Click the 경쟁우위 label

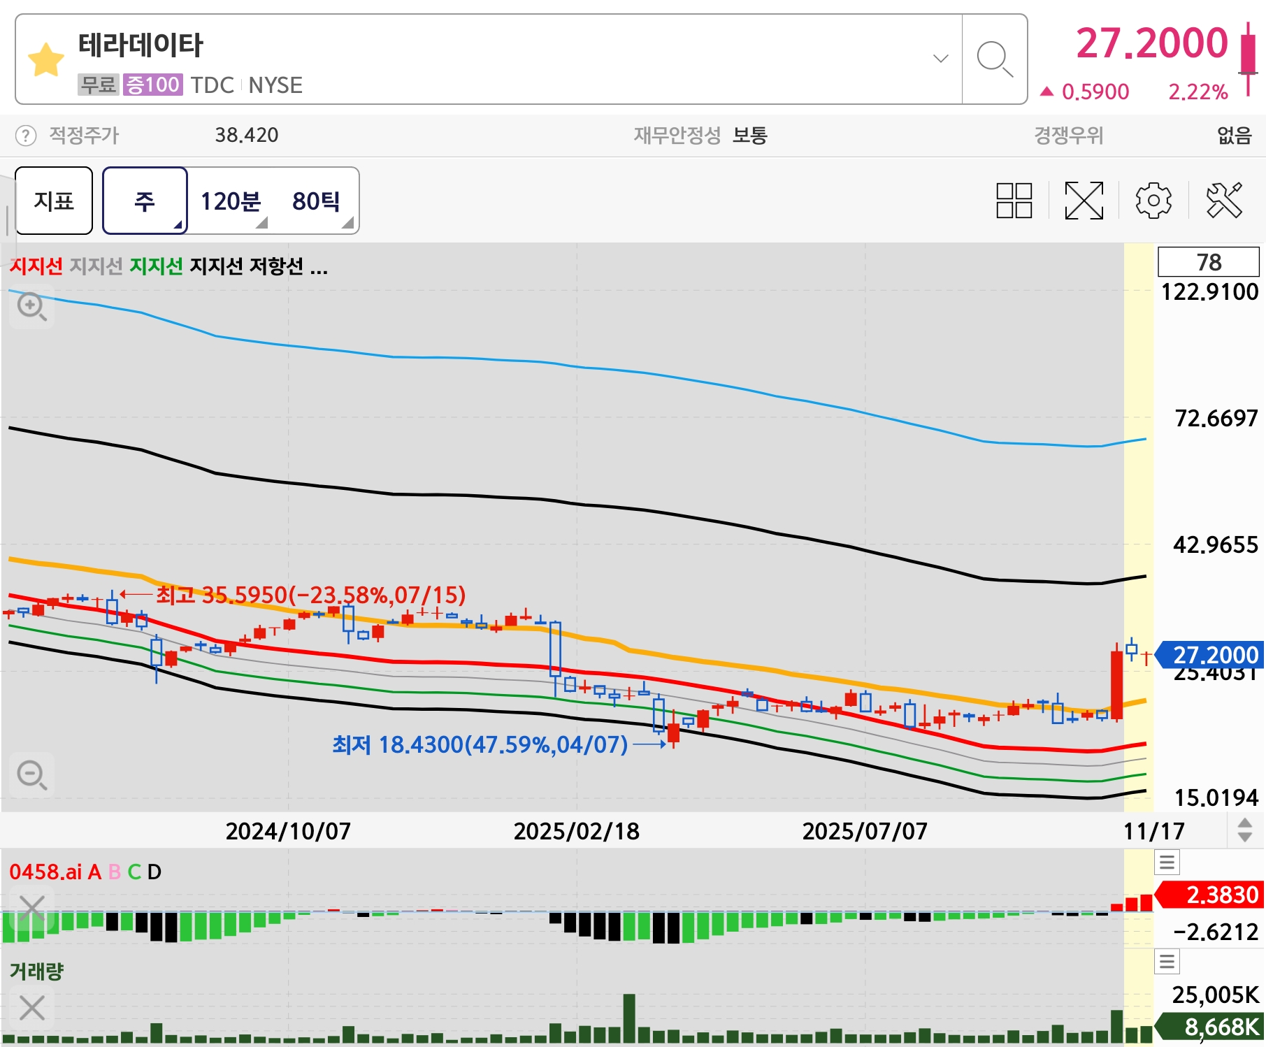click(x=1069, y=135)
